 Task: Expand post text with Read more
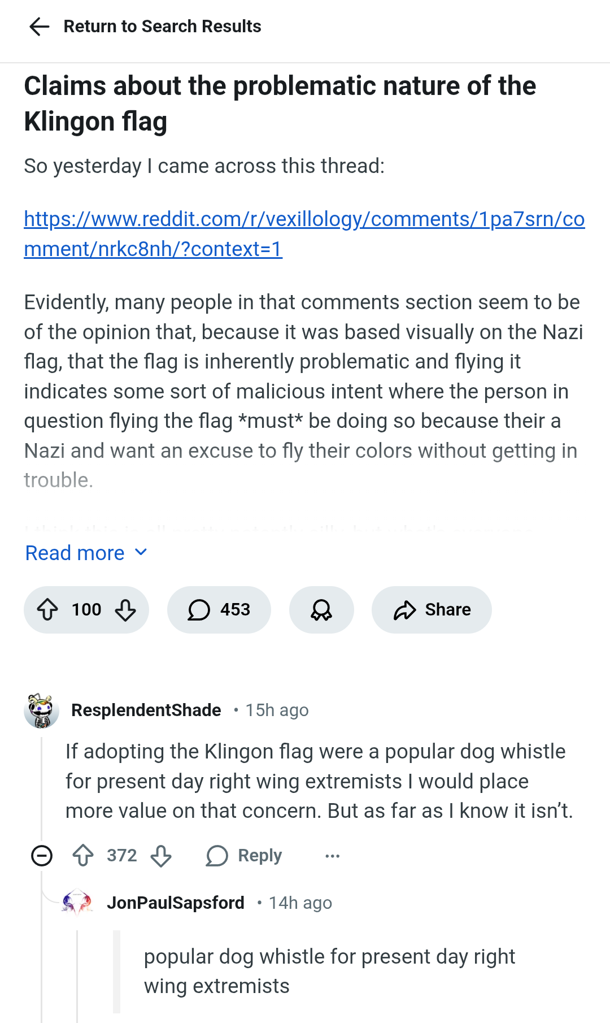click(86, 553)
